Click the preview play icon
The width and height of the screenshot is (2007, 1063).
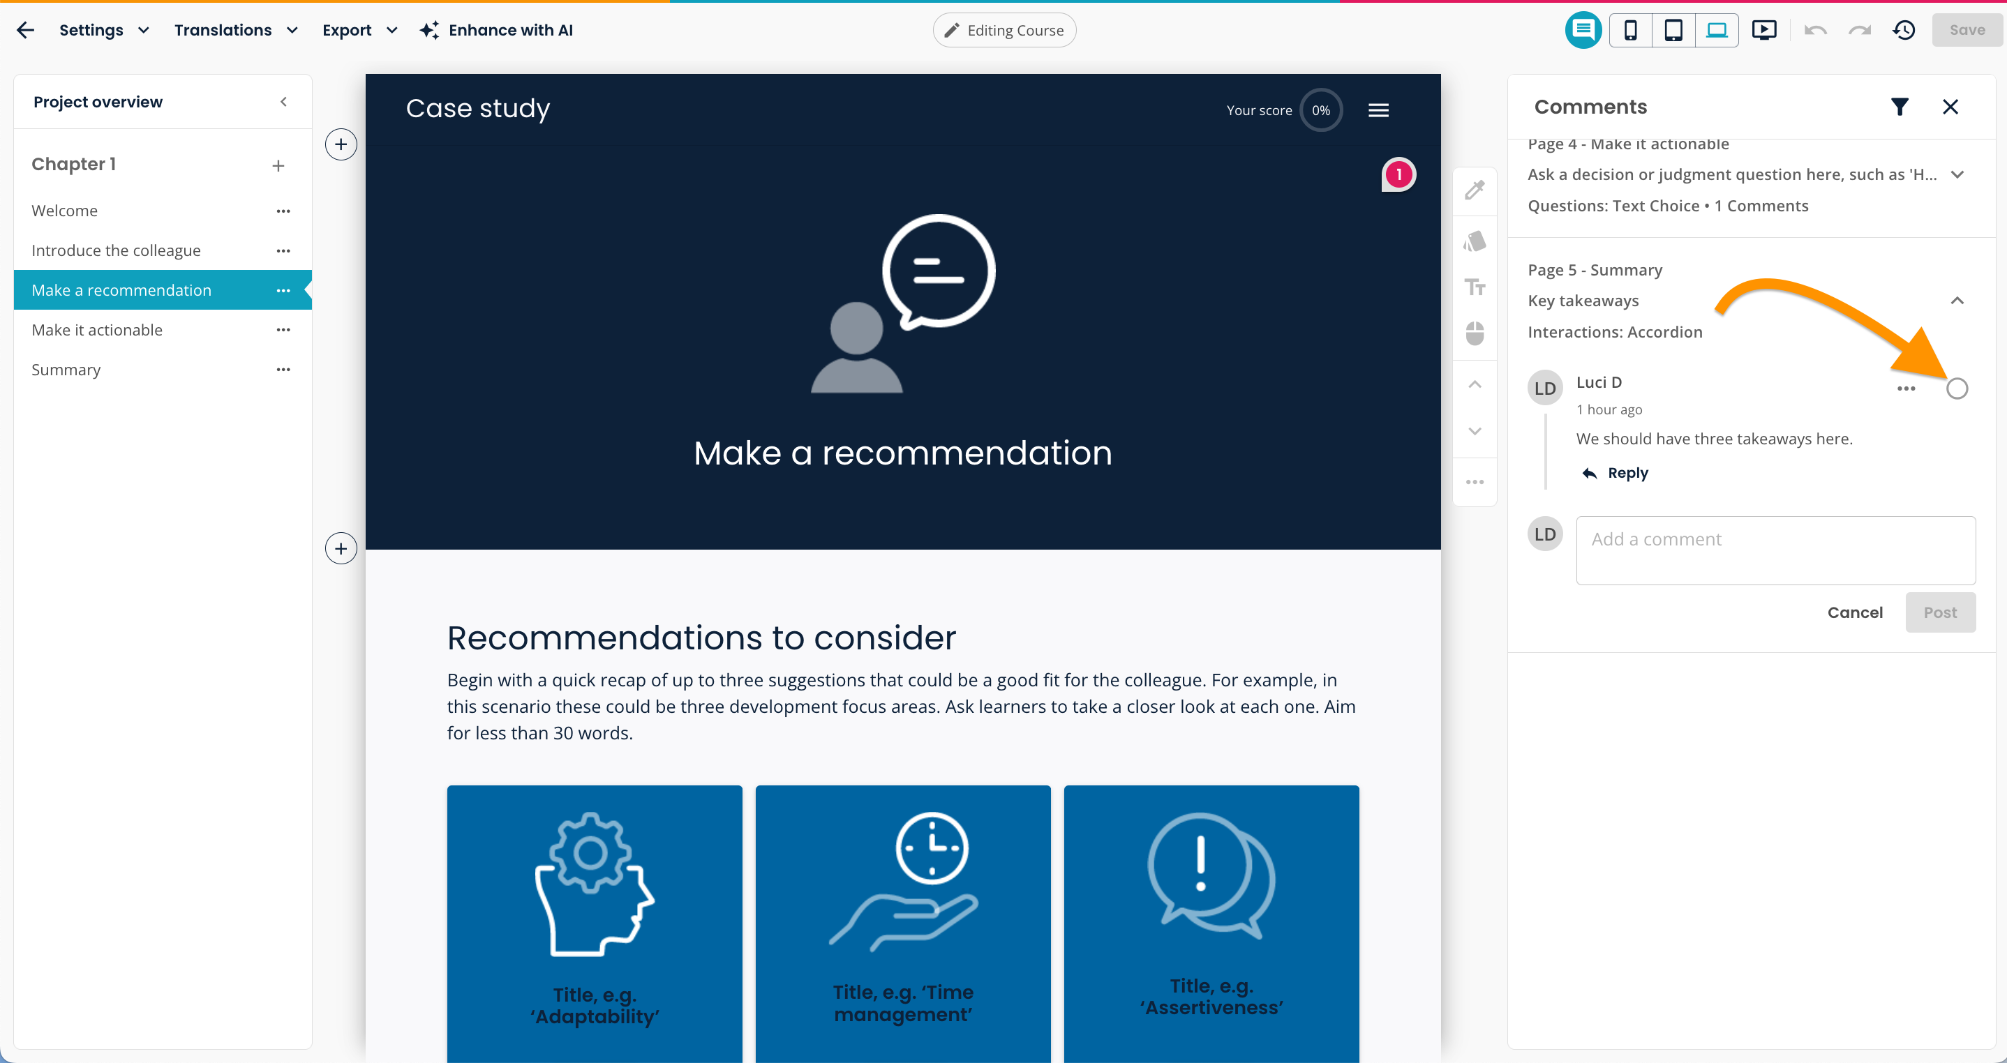[1763, 31]
